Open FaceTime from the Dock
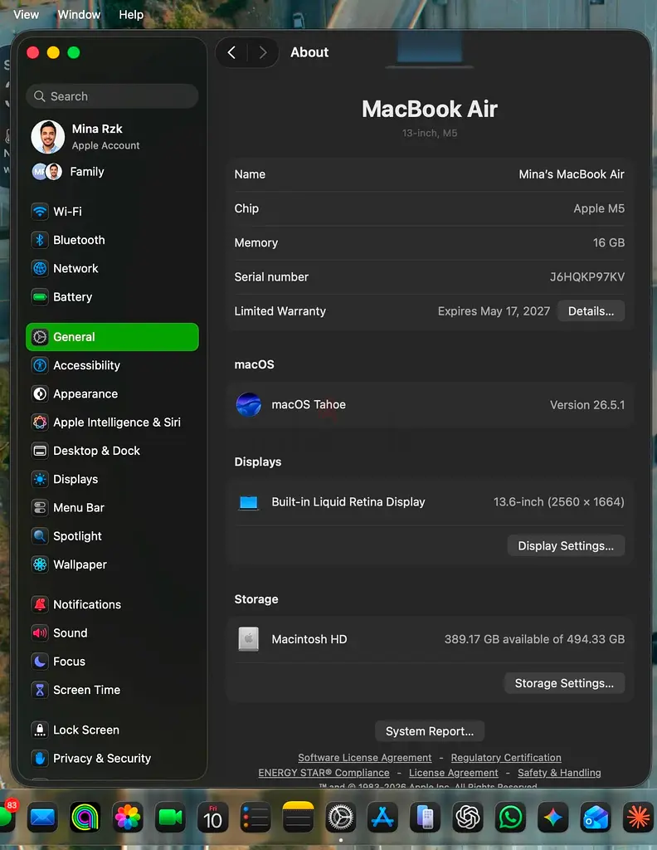Image resolution: width=657 pixels, height=850 pixels. (170, 817)
